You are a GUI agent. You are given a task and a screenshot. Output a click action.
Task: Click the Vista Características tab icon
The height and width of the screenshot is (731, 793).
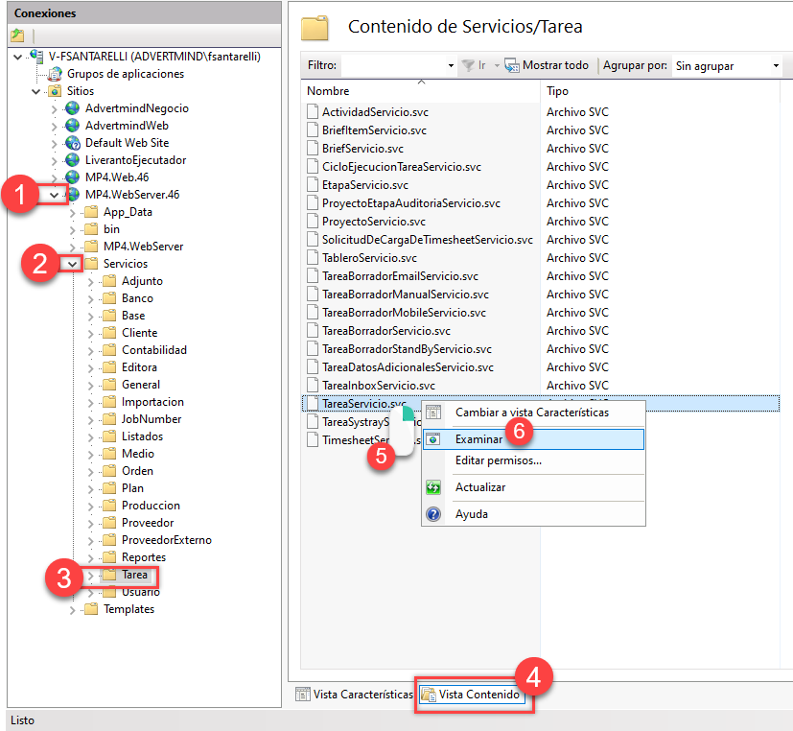(x=303, y=695)
